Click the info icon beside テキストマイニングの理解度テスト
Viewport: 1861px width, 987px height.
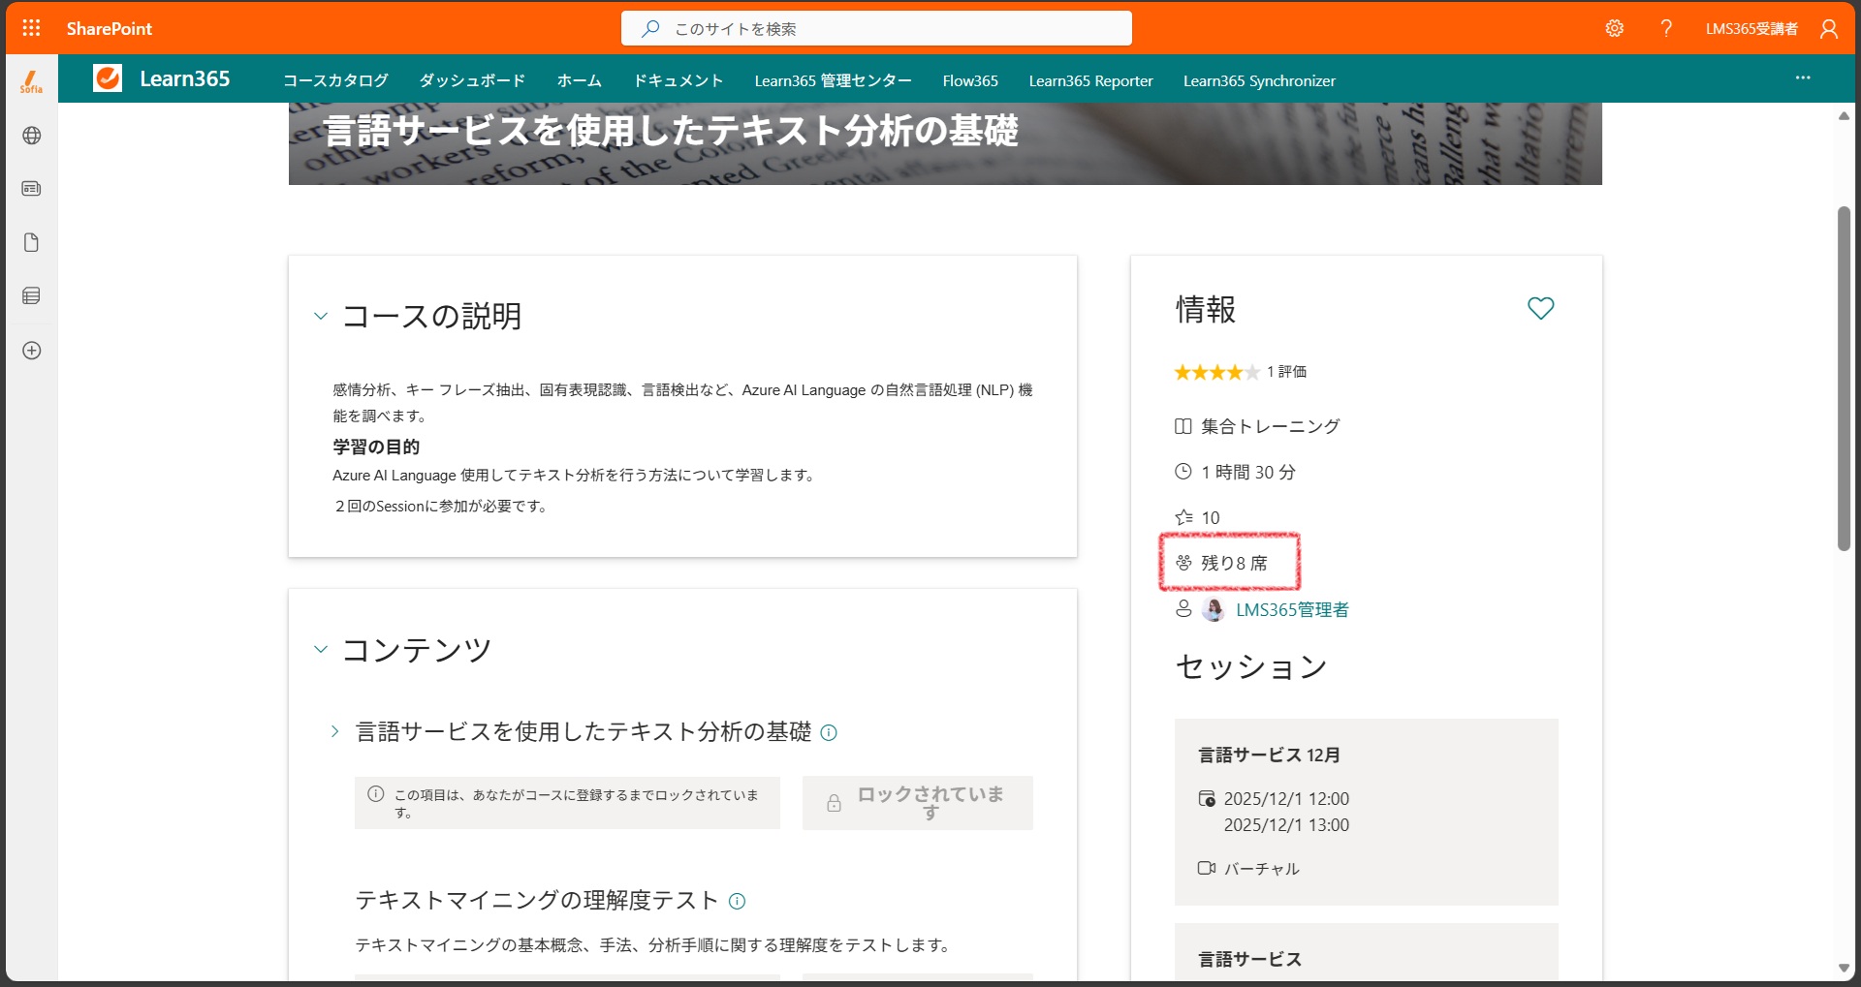click(x=737, y=902)
